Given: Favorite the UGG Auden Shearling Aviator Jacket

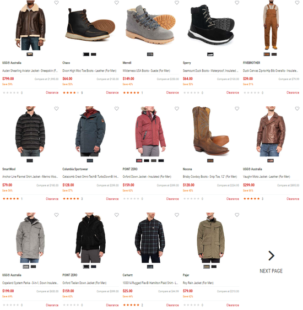Looking at the screenshot, I should pyautogui.click(x=56, y=3).
